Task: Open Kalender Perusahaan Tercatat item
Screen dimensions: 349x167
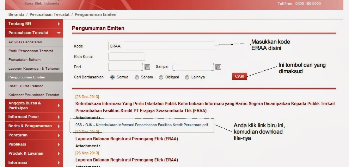Action: tap(34, 95)
